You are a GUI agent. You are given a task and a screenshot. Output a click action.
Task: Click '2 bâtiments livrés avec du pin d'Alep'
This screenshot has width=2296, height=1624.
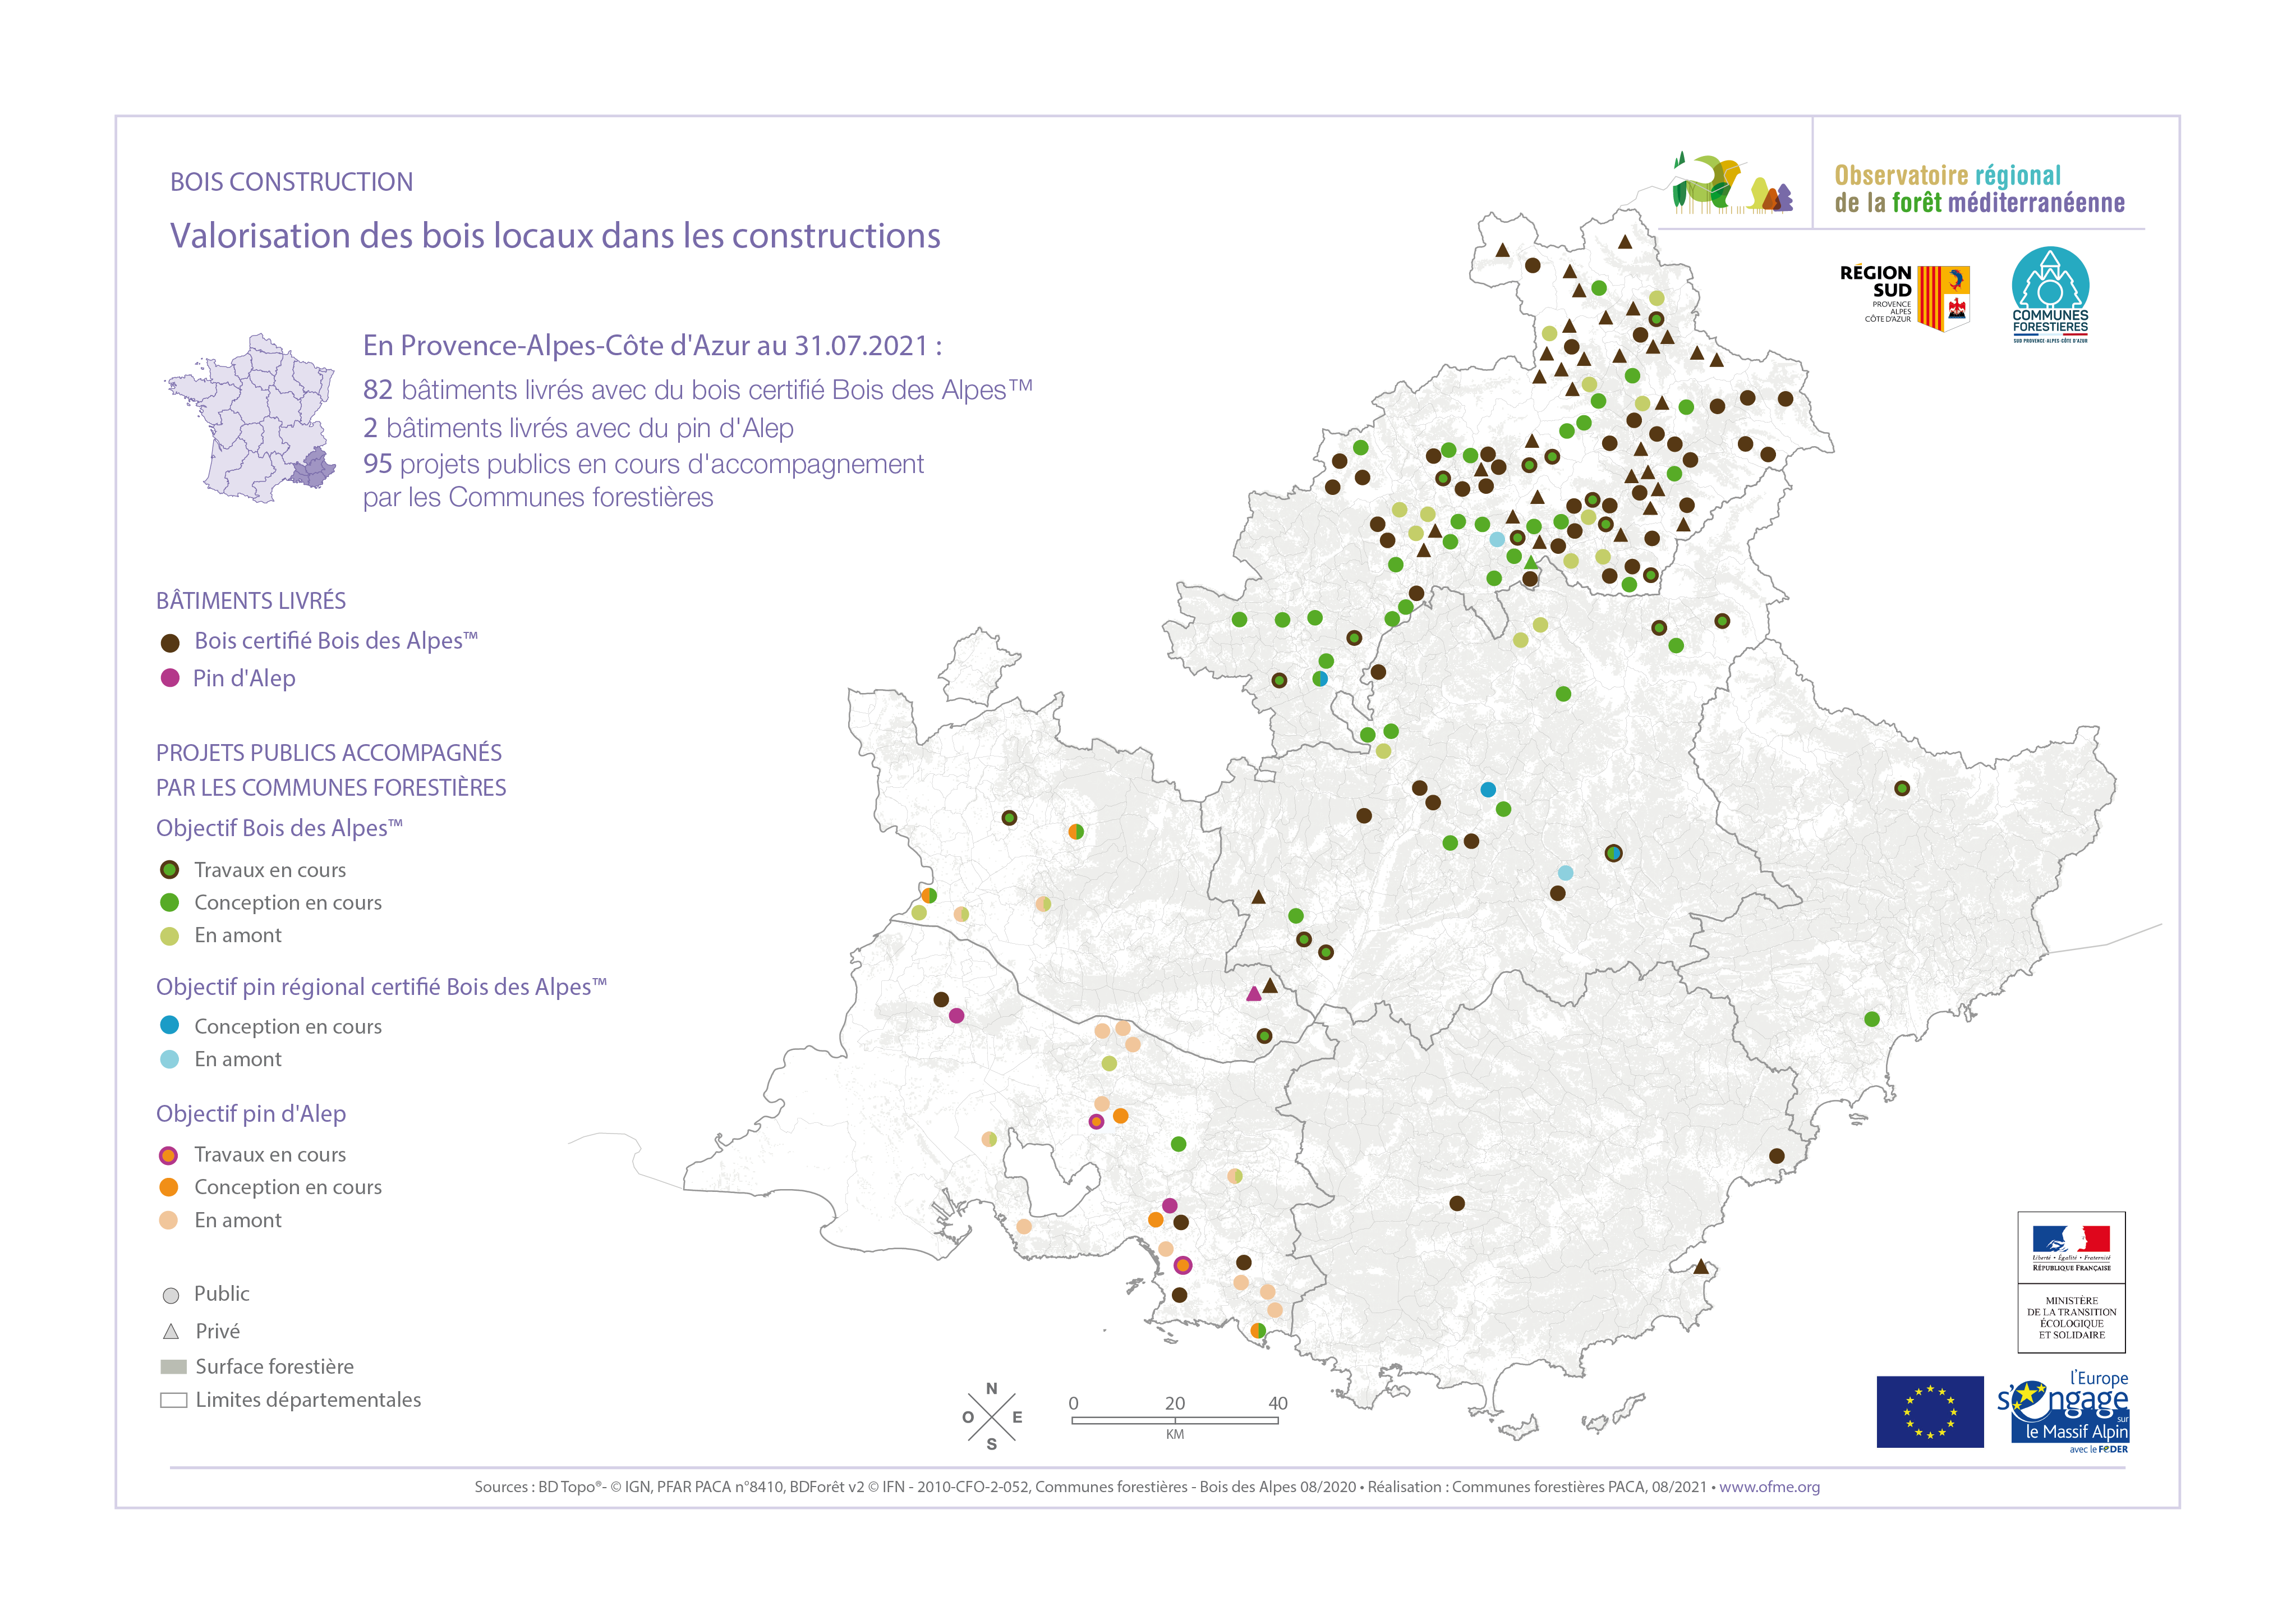(x=578, y=428)
